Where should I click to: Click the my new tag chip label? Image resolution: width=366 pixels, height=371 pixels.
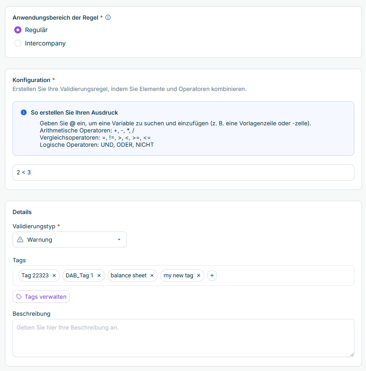(178, 276)
